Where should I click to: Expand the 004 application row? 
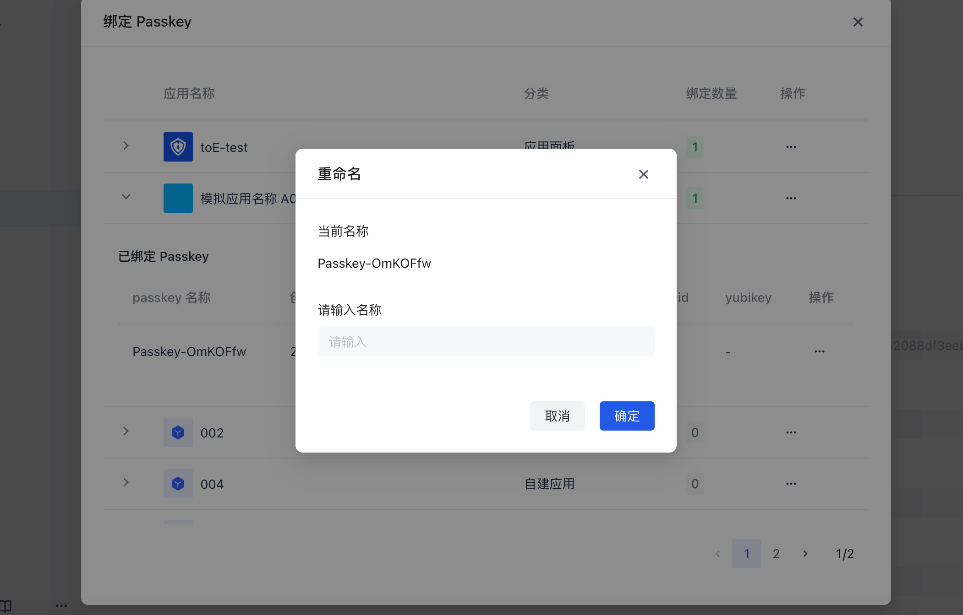[126, 483]
